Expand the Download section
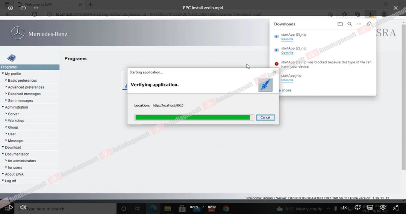This screenshot has height=214, width=406. [x=13, y=148]
